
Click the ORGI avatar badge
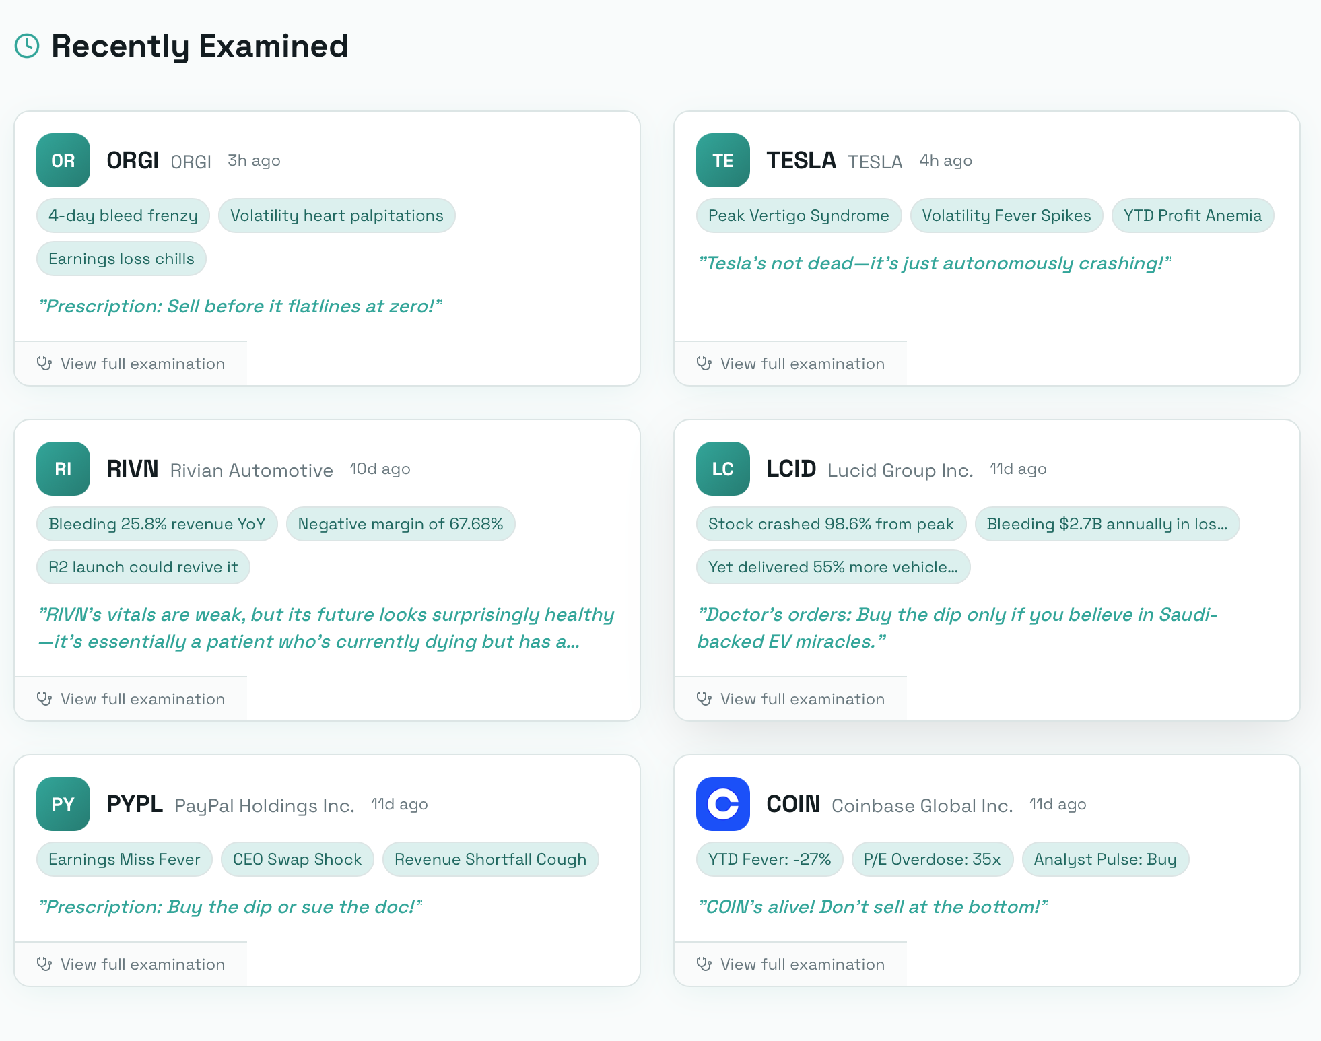tap(63, 160)
